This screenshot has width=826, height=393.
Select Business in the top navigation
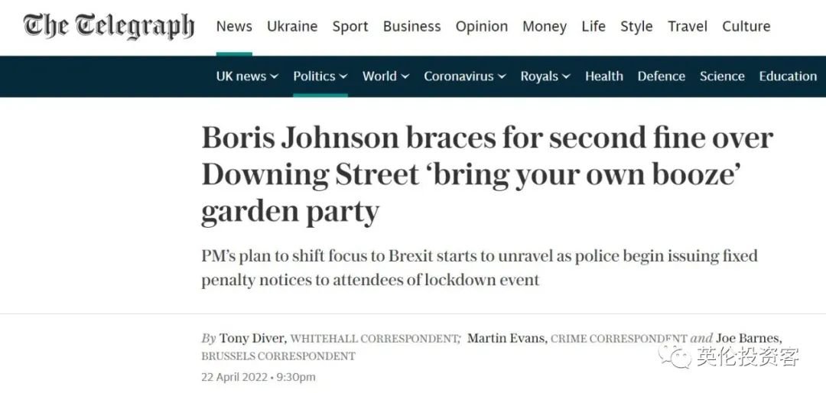pos(412,27)
